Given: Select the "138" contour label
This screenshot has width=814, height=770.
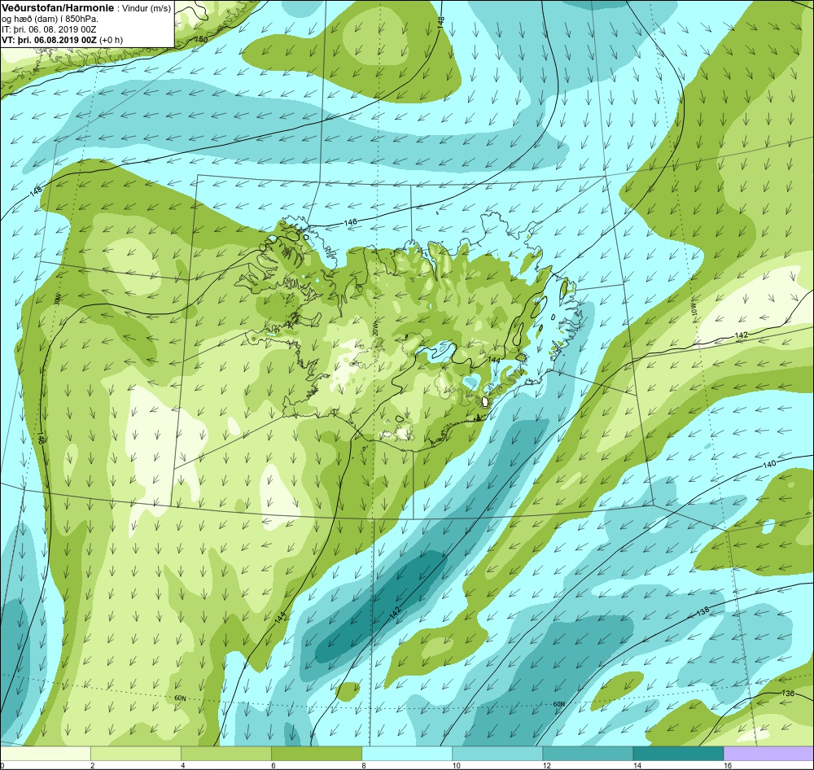Looking at the screenshot, I should coord(702,611).
